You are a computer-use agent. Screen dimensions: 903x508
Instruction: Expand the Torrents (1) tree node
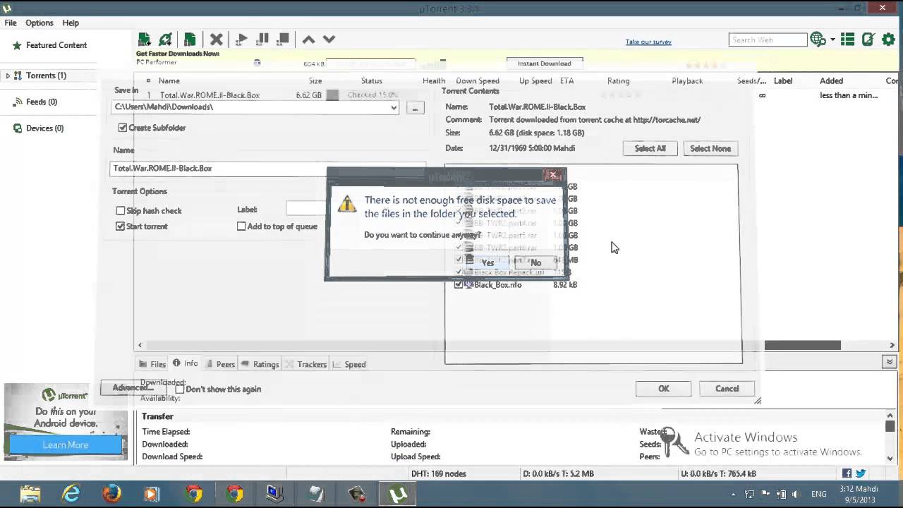8,75
